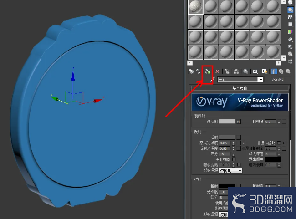Open Material ID Channel flyout
The height and width of the screenshot is (219, 296).
tap(255, 71)
